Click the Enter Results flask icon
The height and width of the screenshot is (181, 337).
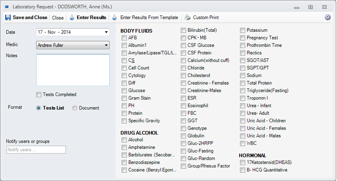click(72, 17)
